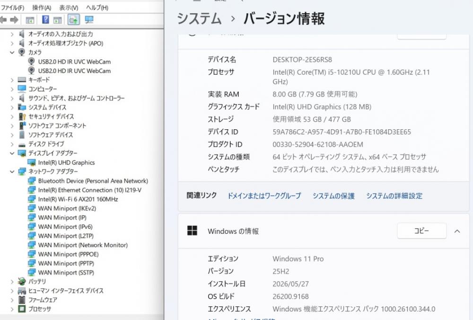473x320 pixels.
Task: Open the ファイル(F) menu
Action: pos(13,8)
